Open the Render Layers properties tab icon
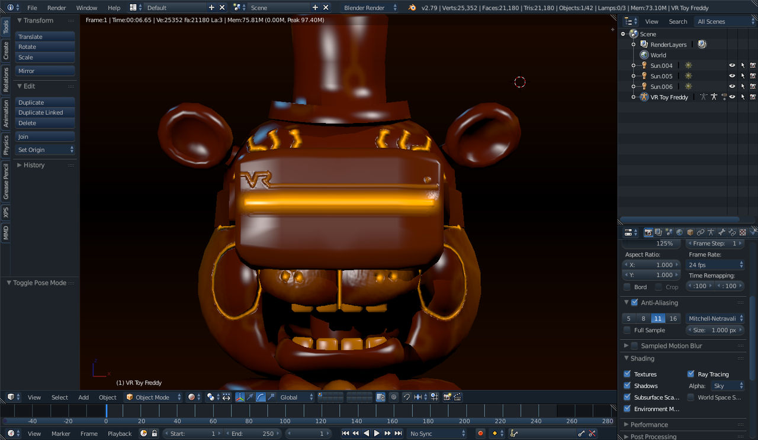The image size is (758, 440). [x=658, y=232]
